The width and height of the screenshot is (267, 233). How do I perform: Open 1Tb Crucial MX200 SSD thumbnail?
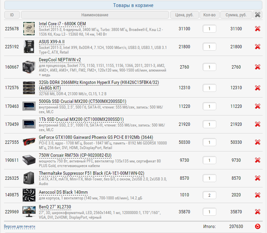coord(29,124)
